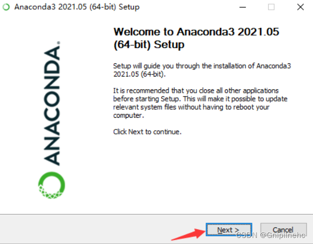This screenshot has width=313, height=244.
Task: Click the registered trademark dot above ANACONDA
Action: [x=59, y=43]
